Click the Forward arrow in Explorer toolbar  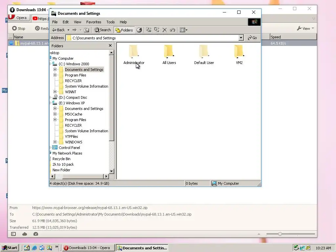click(x=74, y=30)
